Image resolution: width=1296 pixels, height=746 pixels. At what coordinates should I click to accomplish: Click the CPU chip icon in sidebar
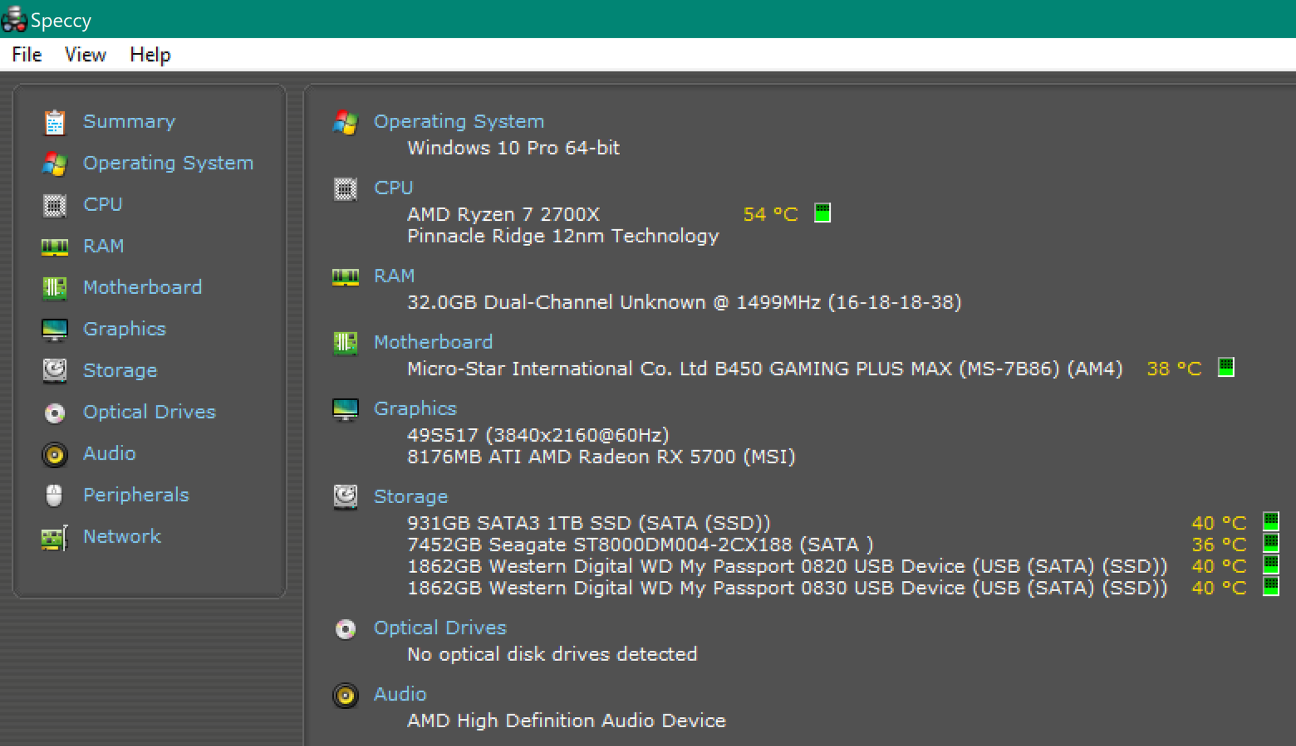point(54,205)
